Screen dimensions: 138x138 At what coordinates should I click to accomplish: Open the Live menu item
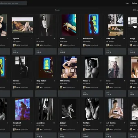[x=127, y=3]
